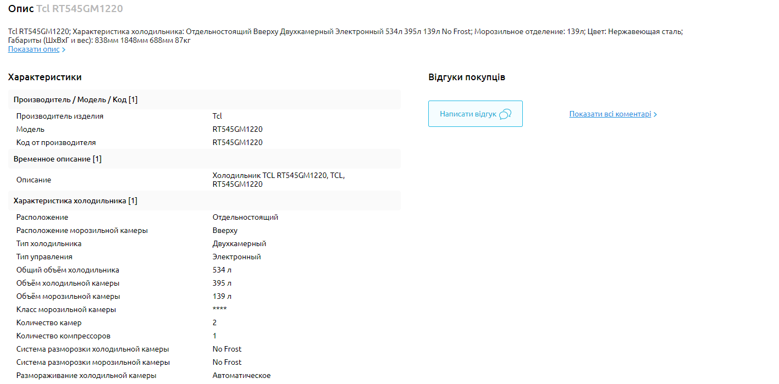
Task: Click the Производитель изделия value Tcl
Action: (217, 116)
